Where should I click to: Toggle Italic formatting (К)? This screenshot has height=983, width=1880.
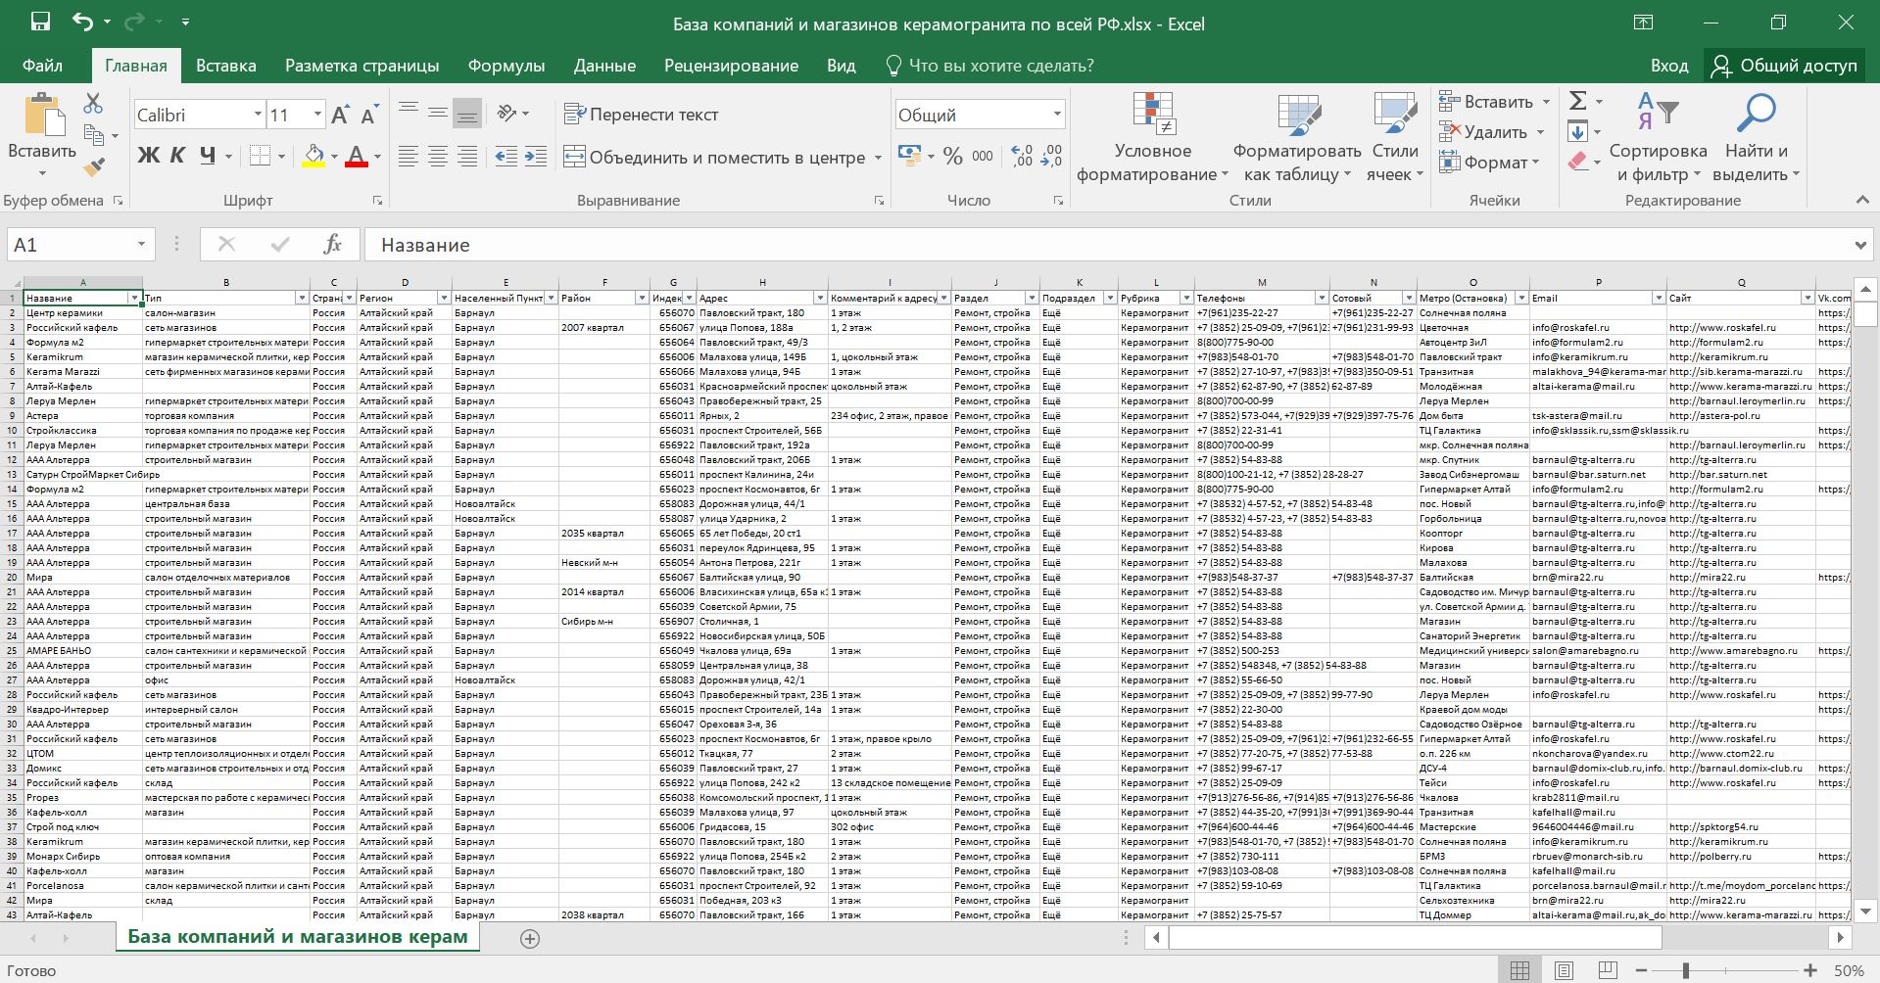177,156
